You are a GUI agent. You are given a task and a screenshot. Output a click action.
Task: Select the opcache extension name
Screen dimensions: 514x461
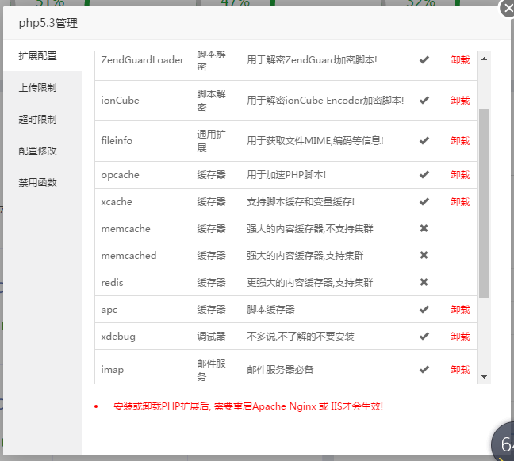[120, 175]
